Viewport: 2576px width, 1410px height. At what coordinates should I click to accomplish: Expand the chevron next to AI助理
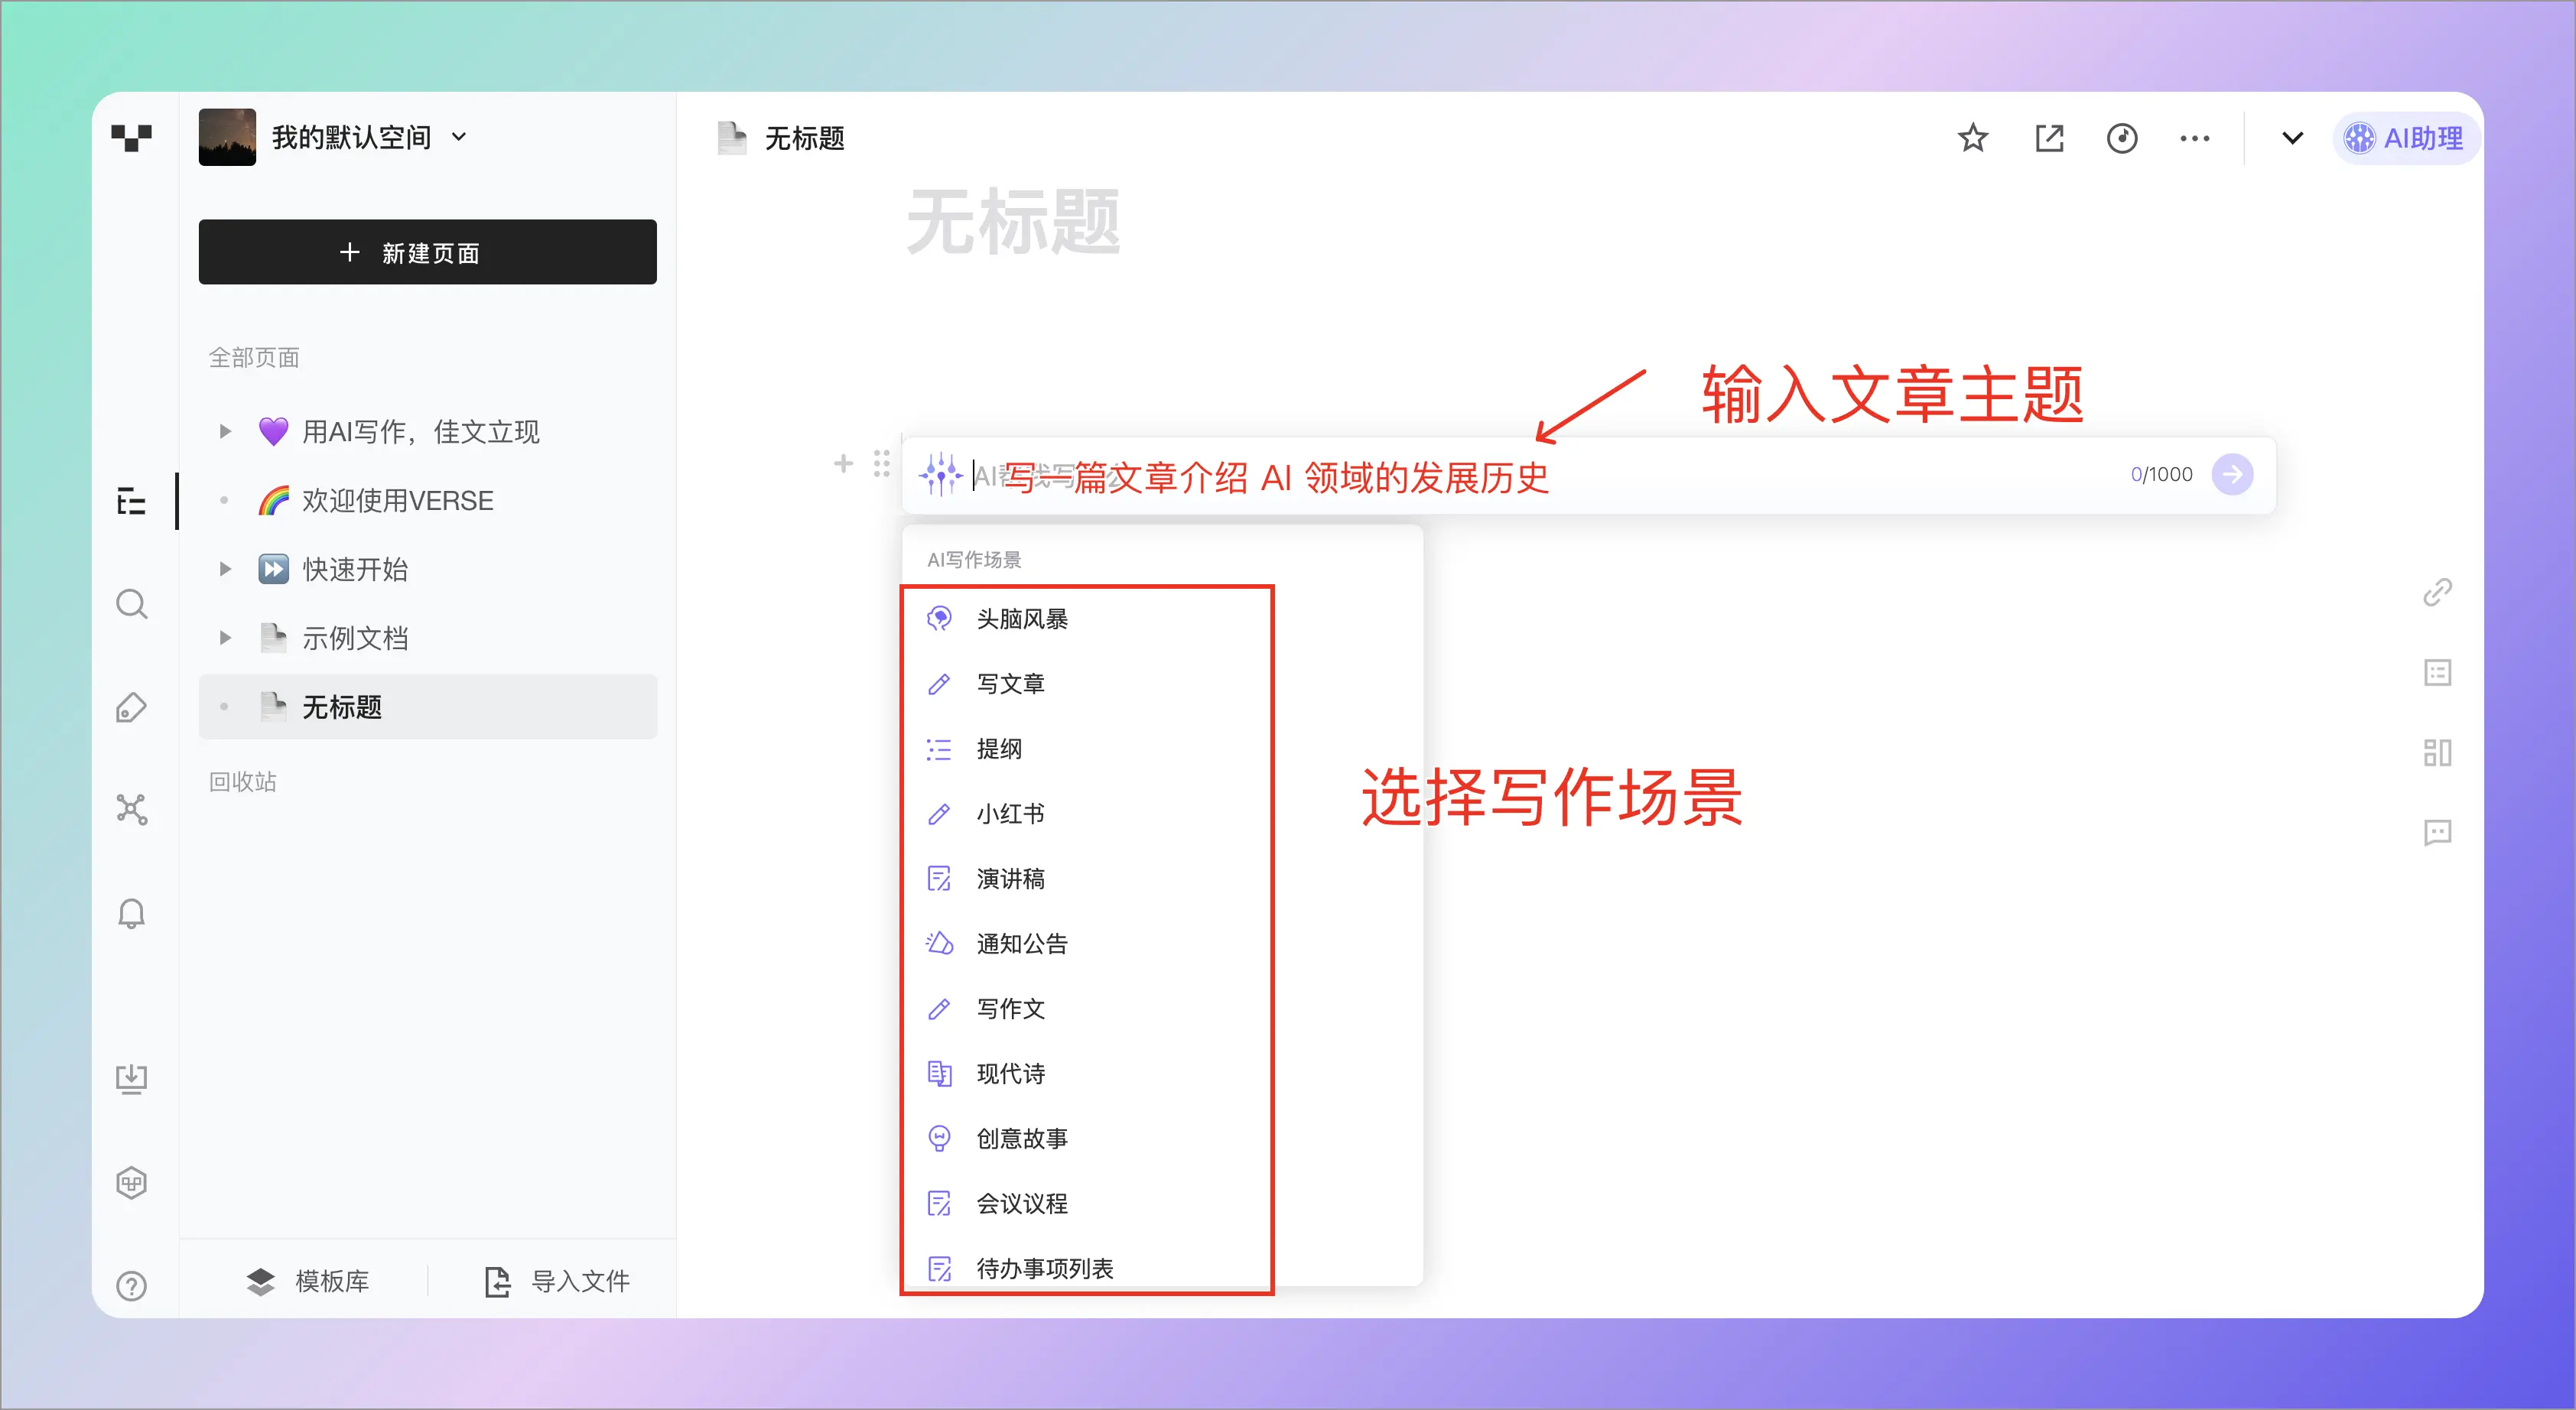2292,138
